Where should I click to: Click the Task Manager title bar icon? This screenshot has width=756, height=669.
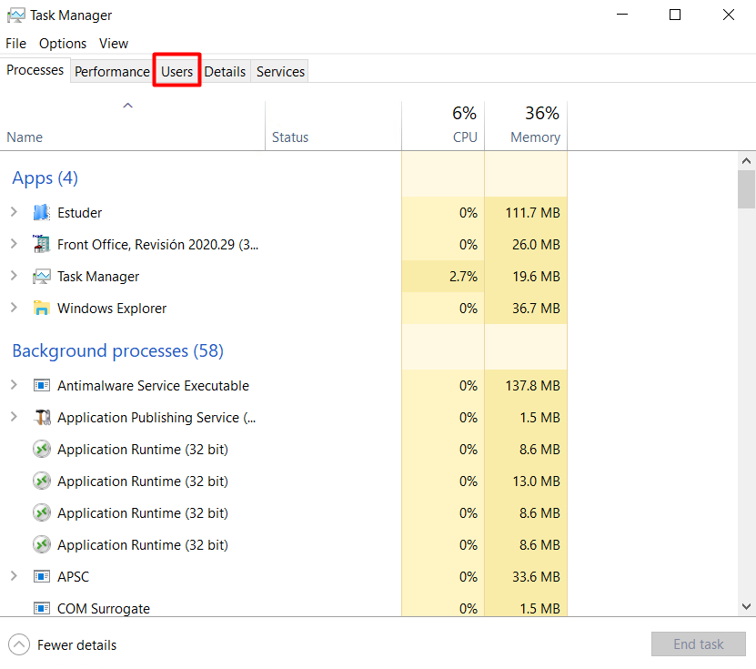tap(15, 15)
